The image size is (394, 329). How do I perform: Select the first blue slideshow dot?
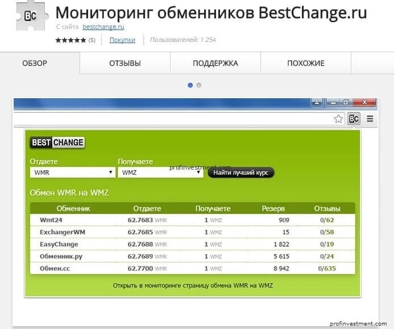click(x=190, y=85)
